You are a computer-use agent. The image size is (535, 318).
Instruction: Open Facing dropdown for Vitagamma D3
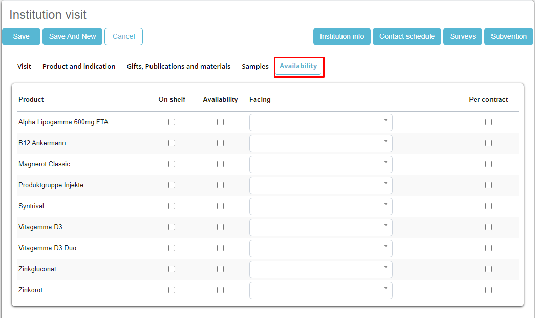click(320, 227)
